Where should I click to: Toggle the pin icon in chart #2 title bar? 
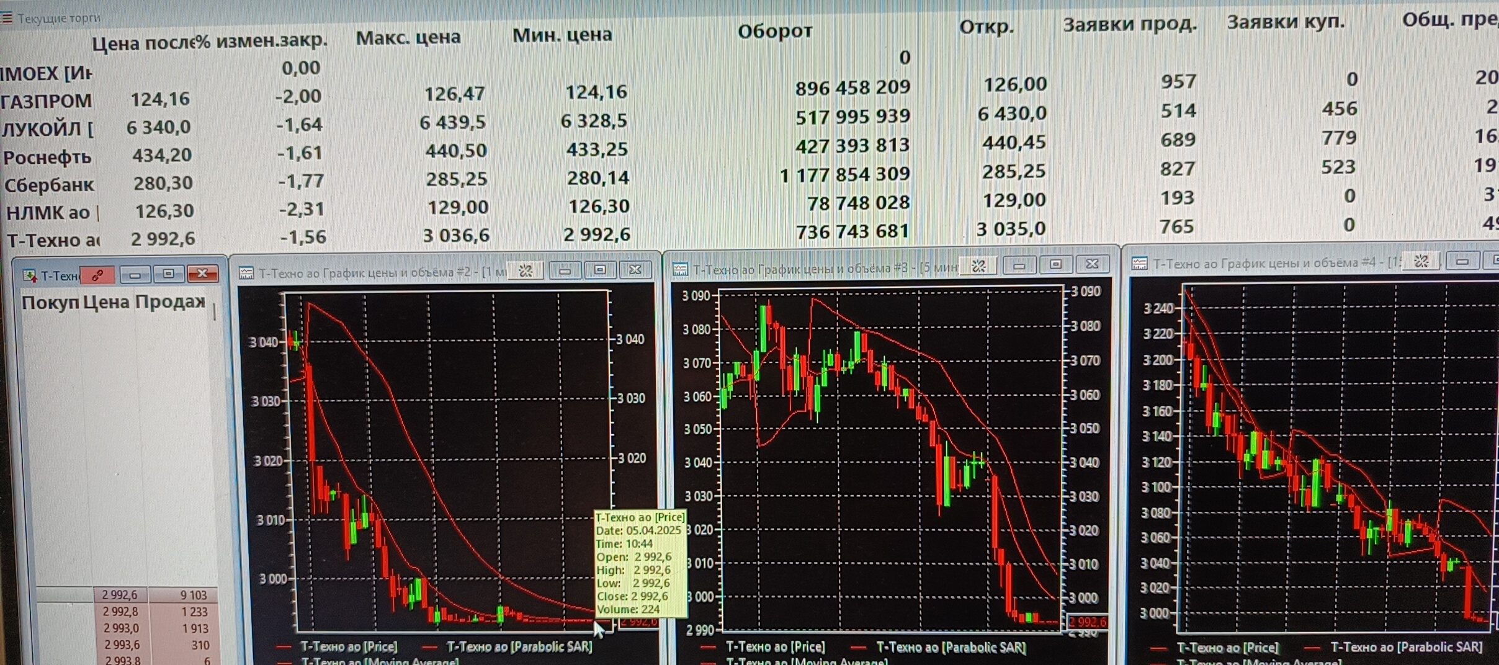click(526, 270)
